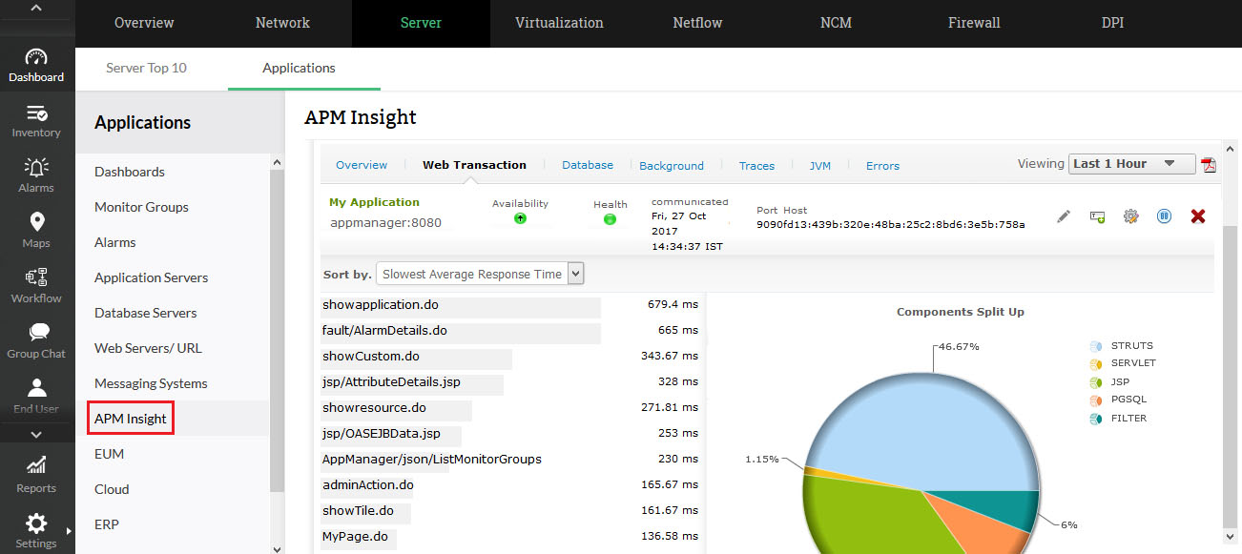Click the JSP legend color swatch
1242x554 pixels.
pos(1096,381)
